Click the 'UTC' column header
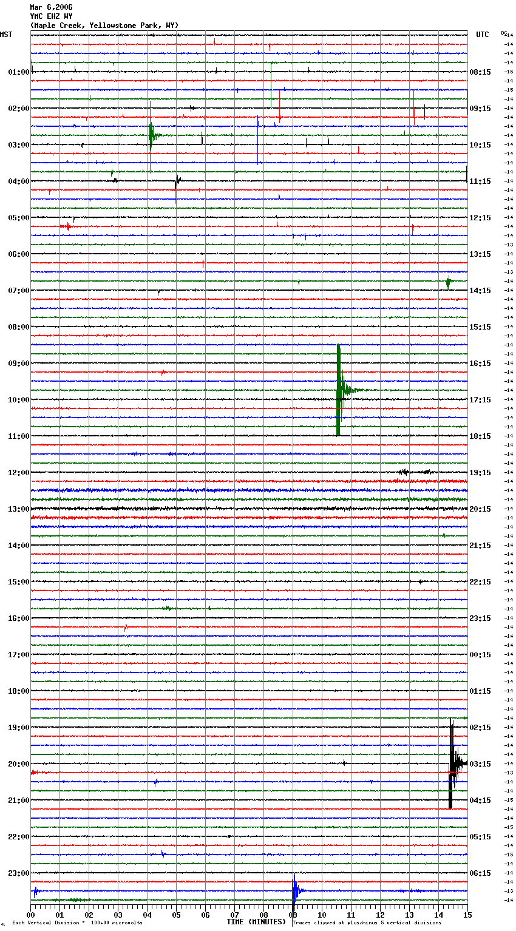Screen dimensions: 516x931 (483, 35)
